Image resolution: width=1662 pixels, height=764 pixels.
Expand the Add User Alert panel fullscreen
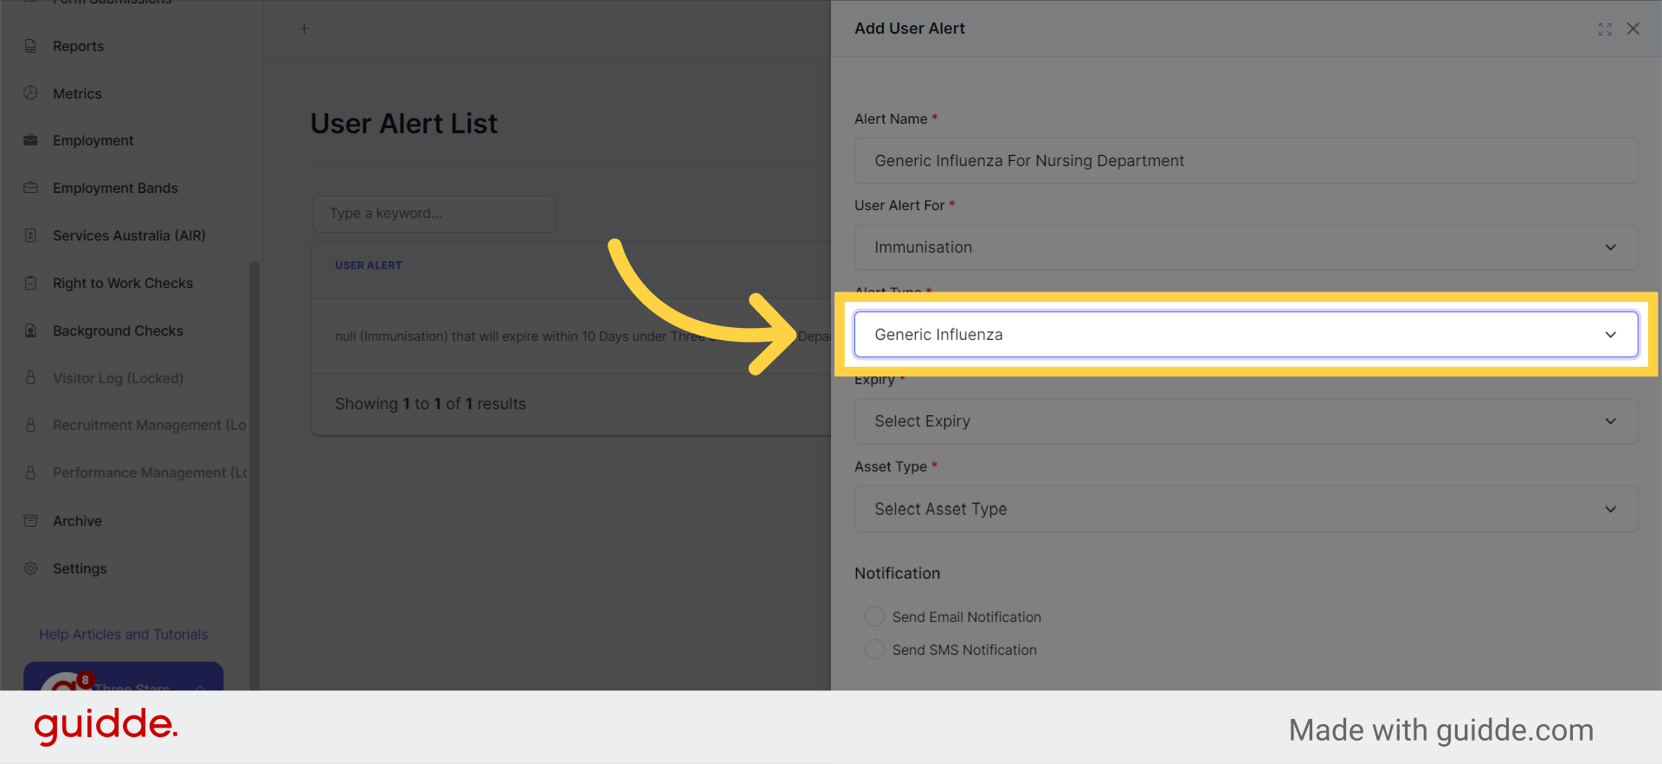coord(1605,29)
